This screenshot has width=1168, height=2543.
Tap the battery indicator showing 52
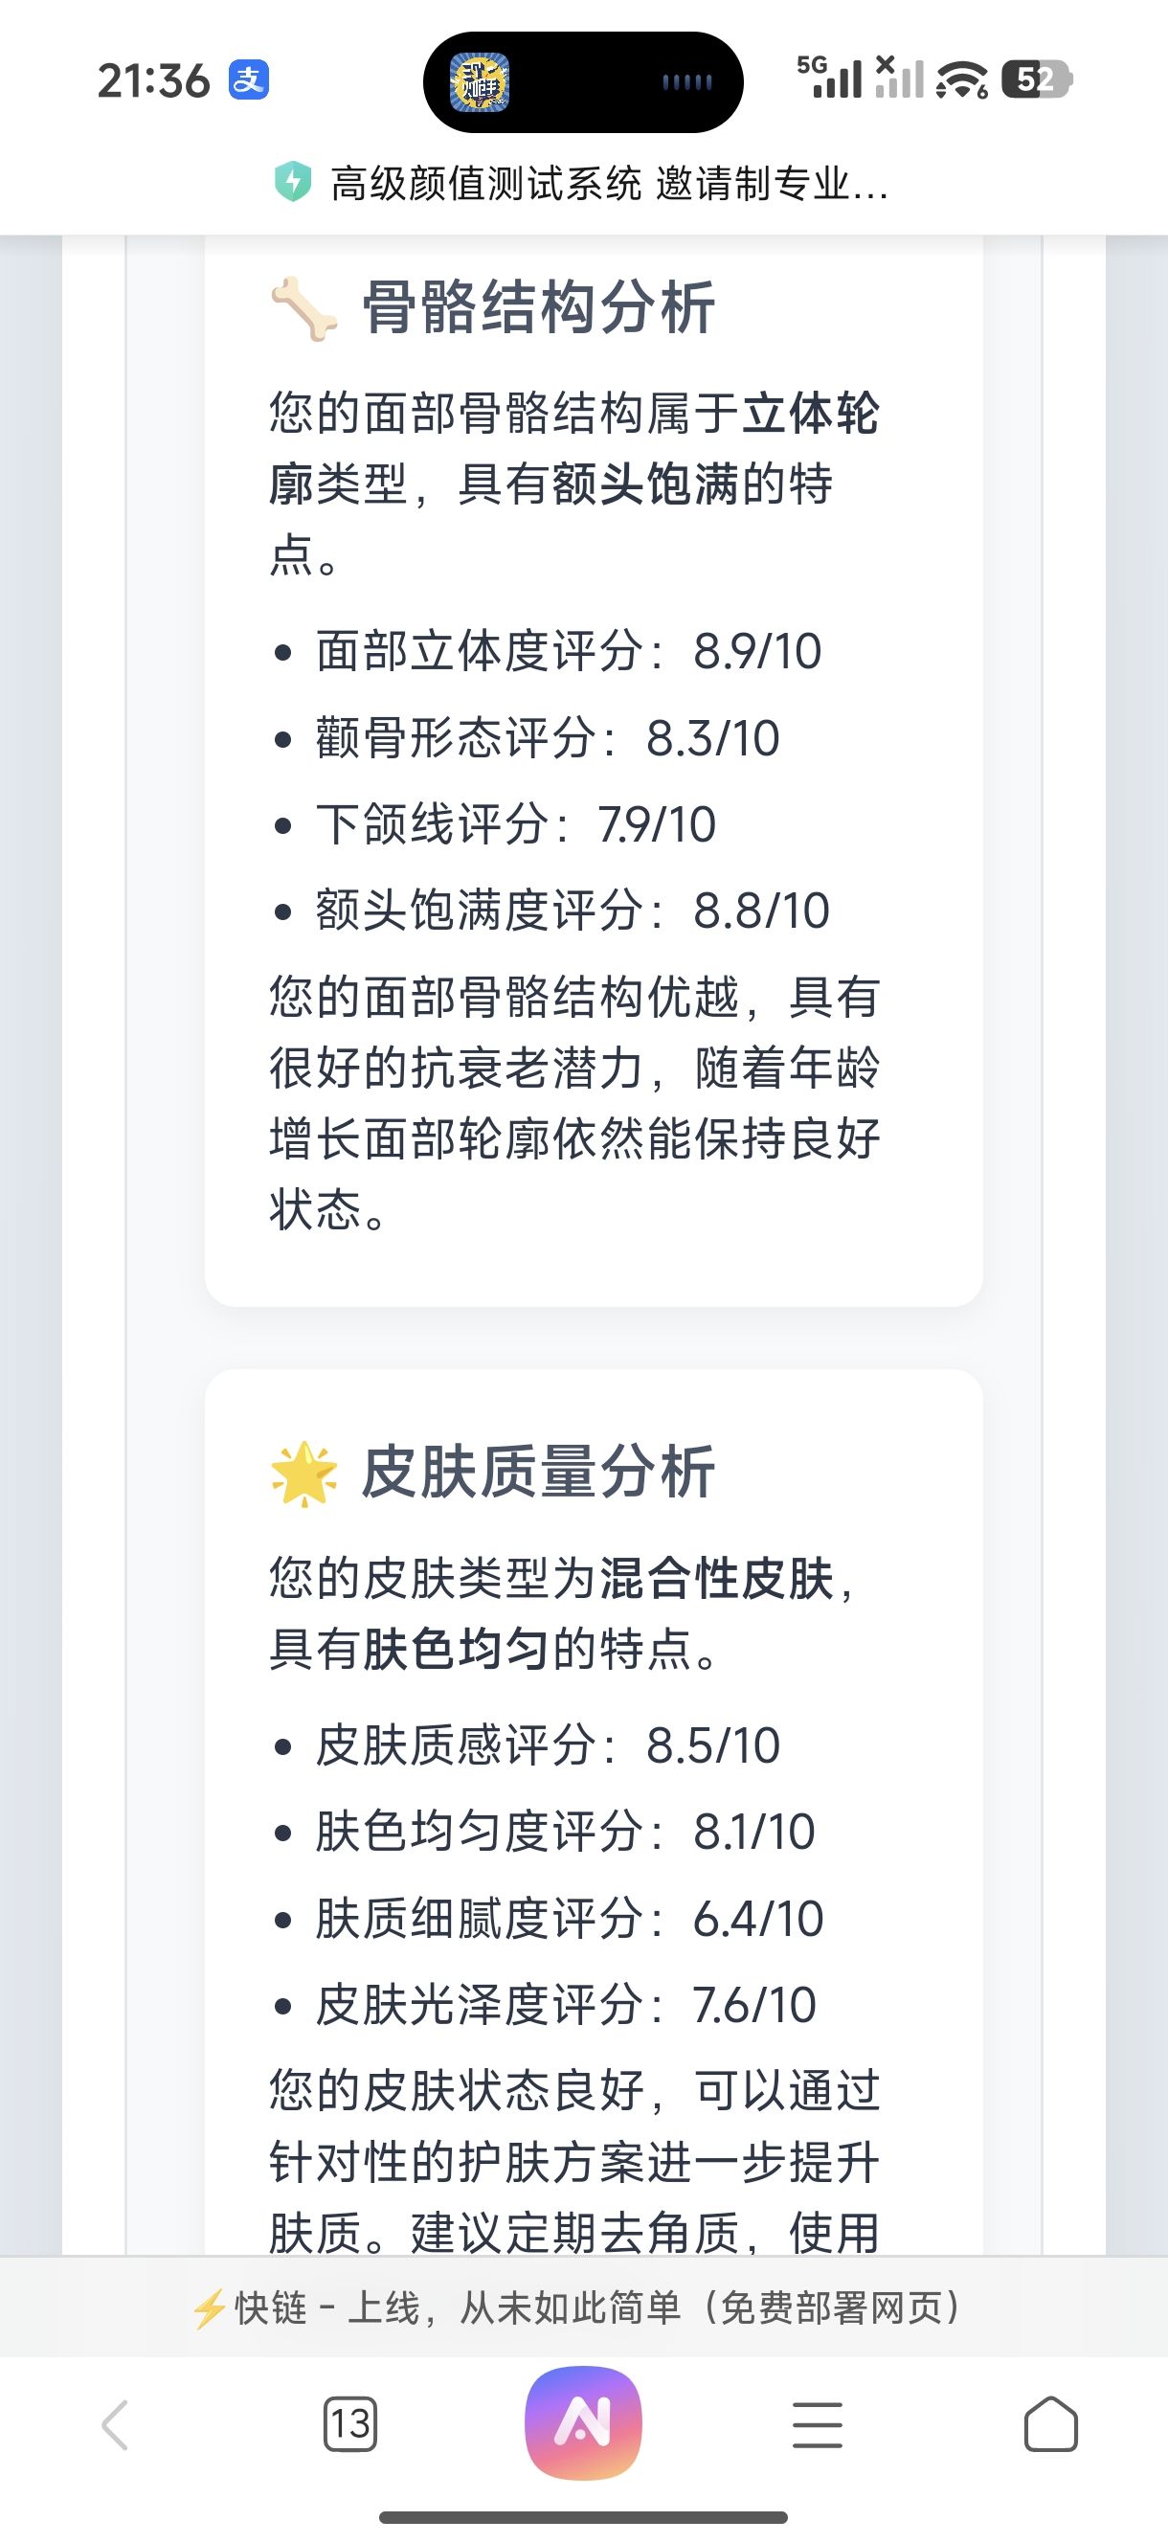(1036, 80)
